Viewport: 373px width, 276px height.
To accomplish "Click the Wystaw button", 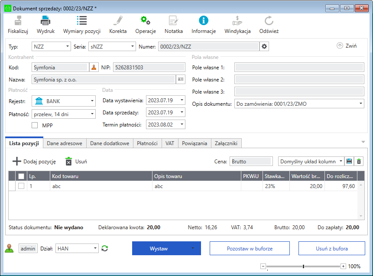I will pyautogui.click(x=159, y=249).
